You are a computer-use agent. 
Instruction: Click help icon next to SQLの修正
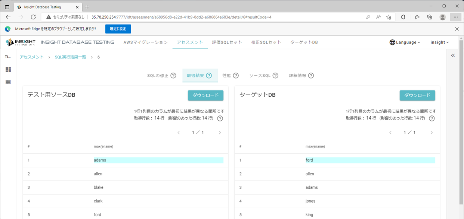coord(173,76)
